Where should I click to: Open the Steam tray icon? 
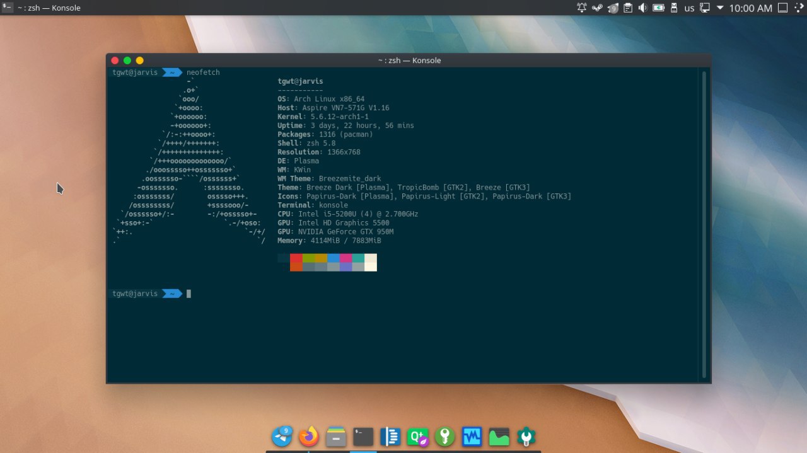click(597, 8)
